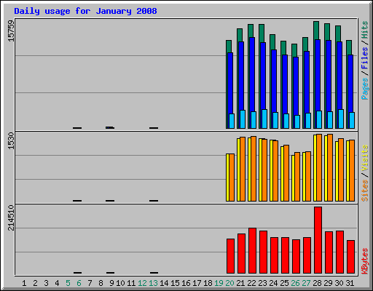Click the green Hits bar for day 20

pos(229,46)
